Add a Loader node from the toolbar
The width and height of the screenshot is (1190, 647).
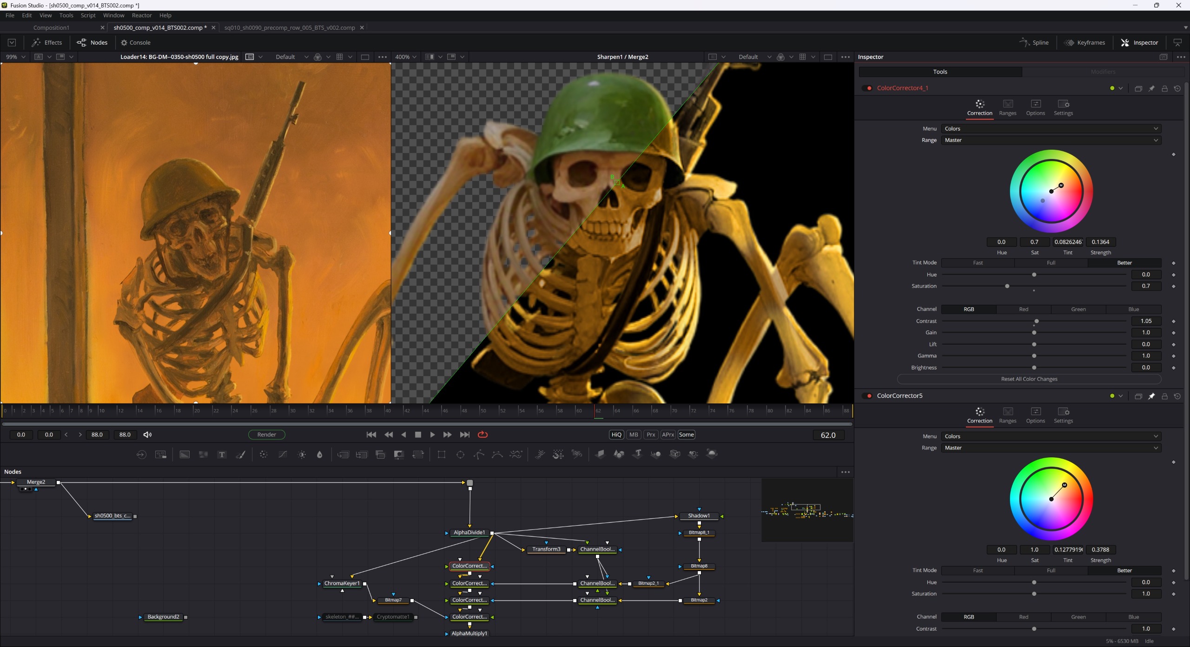[x=141, y=455]
